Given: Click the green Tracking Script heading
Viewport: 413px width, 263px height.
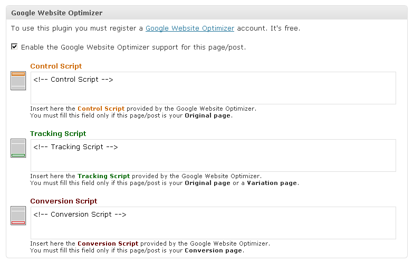Looking at the screenshot, I should tap(58, 134).
